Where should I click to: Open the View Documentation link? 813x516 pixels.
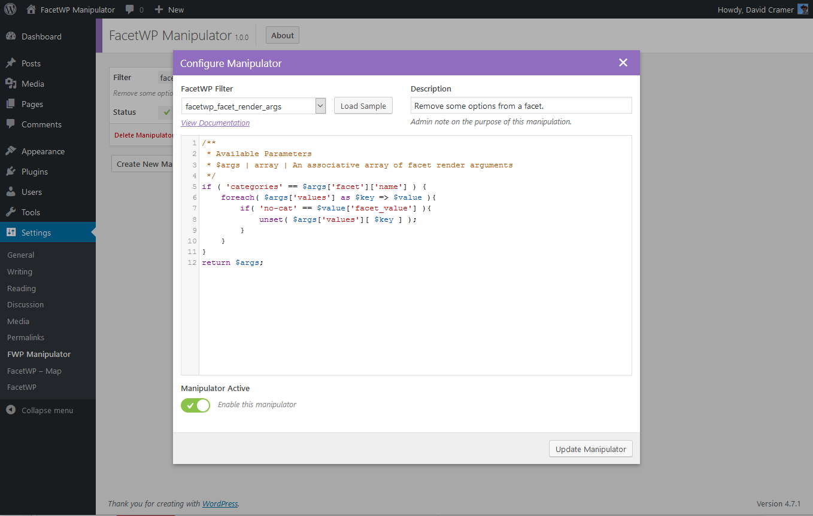coord(215,123)
